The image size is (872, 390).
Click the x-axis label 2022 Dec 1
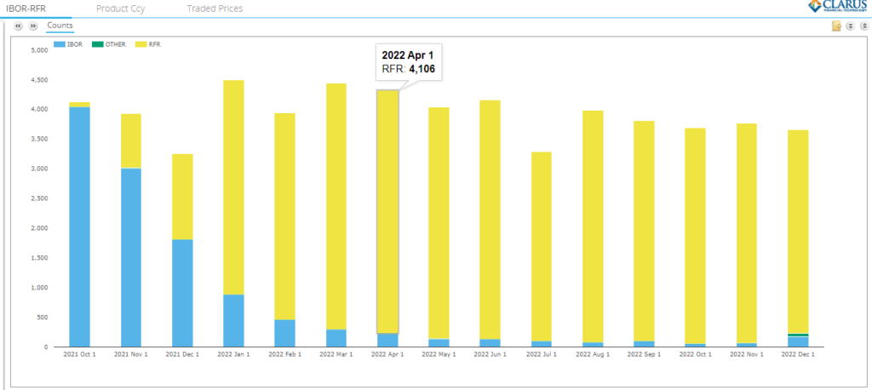click(x=798, y=354)
